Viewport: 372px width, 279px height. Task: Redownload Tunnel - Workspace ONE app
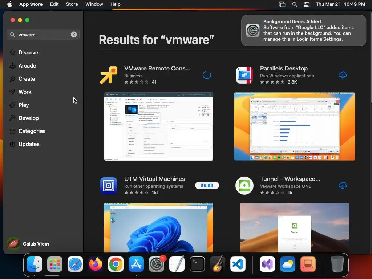pos(343,186)
